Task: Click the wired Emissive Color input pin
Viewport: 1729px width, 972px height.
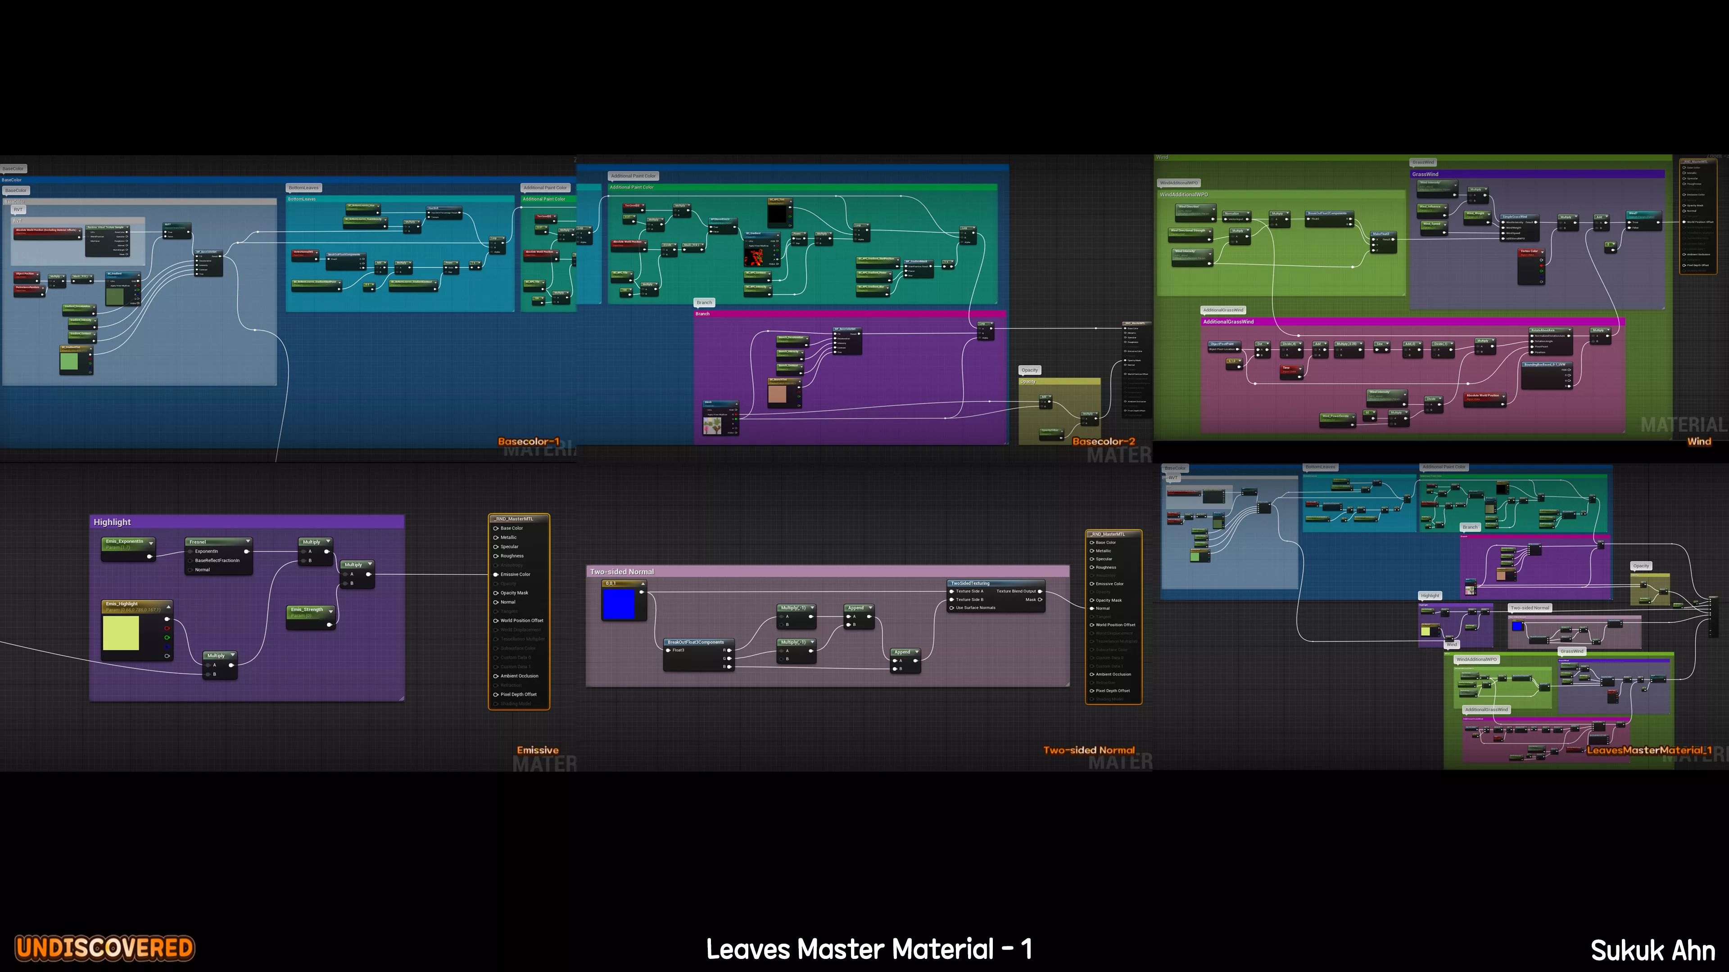Action: [x=496, y=574]
